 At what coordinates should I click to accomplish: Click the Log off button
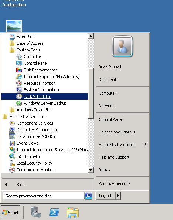105,196
